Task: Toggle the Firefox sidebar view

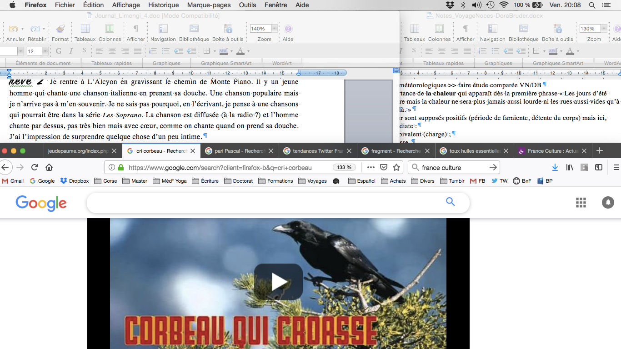Action: tap(599, 167)
